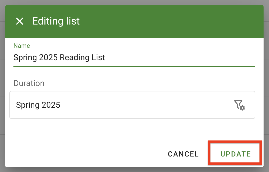Click the "Duration" section label
Image resolution: width=269 pixels, height=172 pixels.
pos(29,83)
